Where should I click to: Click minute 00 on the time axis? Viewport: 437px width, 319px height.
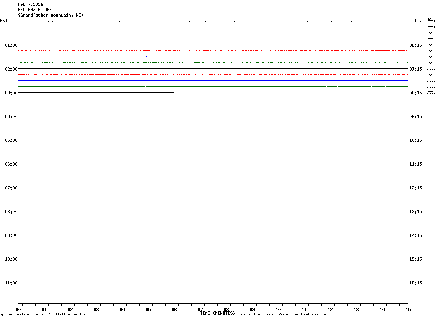point(18,309)
